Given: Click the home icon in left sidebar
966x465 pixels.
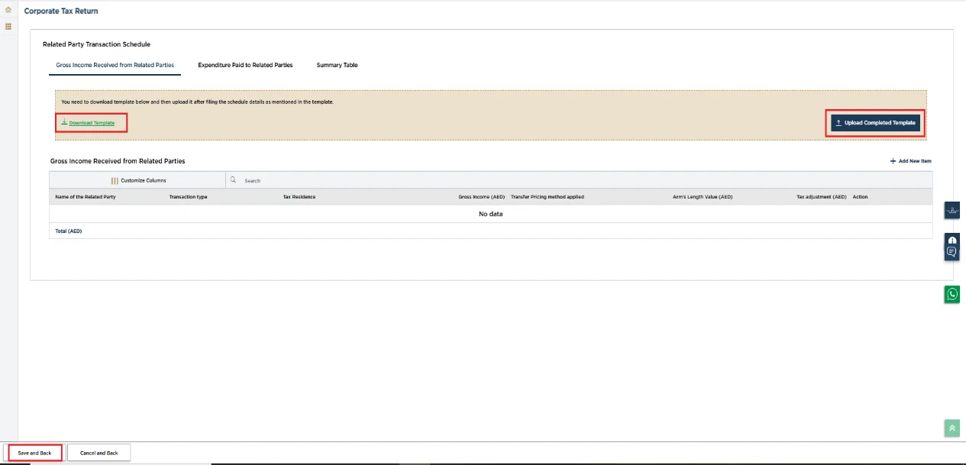Looking at the screenshot, I should (x=8, y=11).
